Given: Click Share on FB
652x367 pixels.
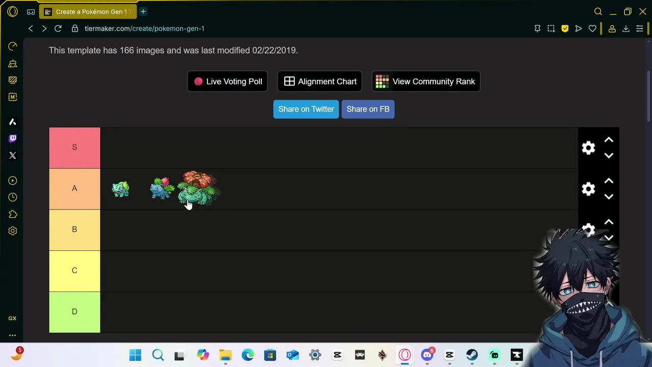Looking at the screenshot, I should 368,109.
